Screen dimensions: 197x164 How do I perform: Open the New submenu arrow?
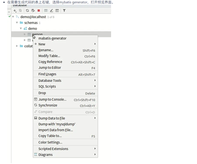point(95,44)
